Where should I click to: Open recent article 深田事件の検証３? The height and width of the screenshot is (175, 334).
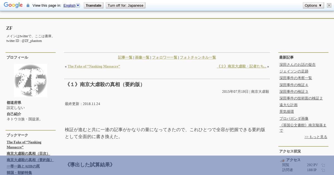(x=294, y=92)
